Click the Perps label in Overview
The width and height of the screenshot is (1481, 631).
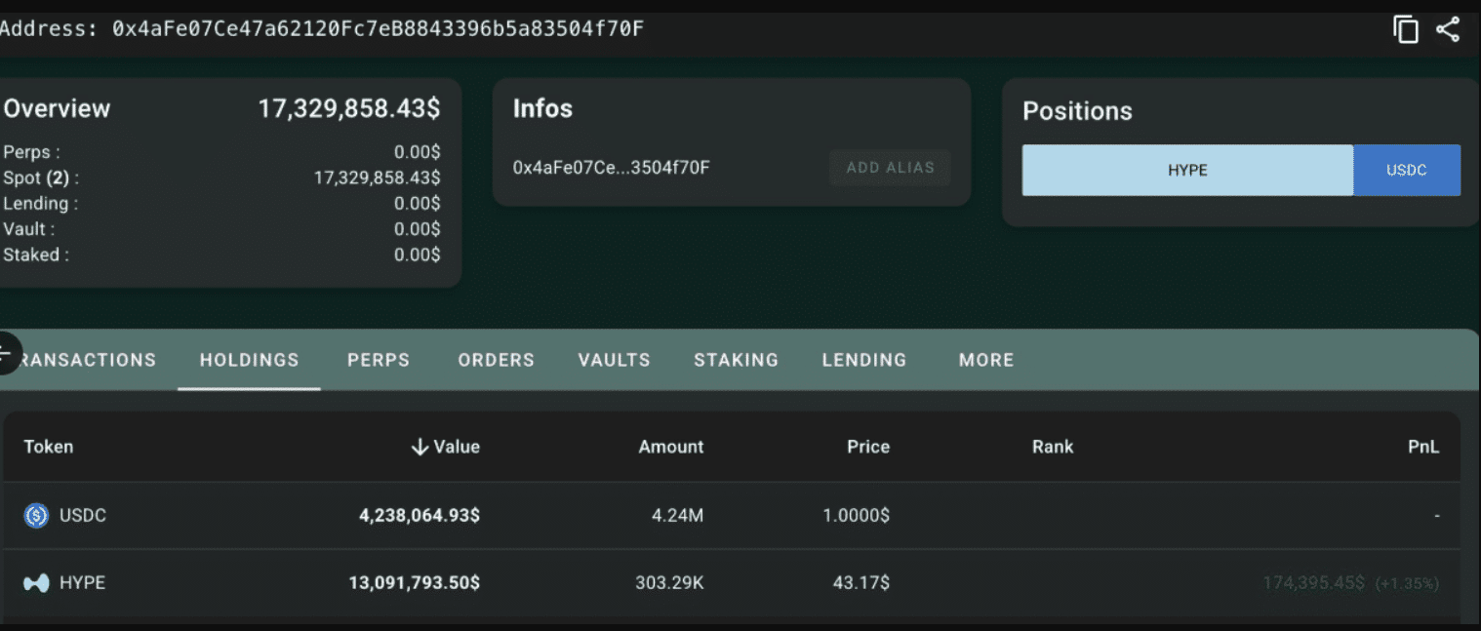pos(31,152)
